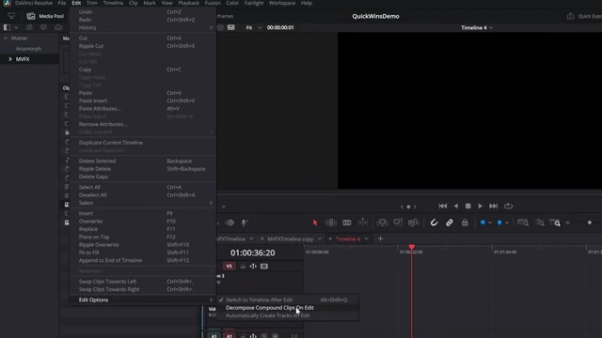The image size is (602, 338).
Task: Activate the Trim Edit Mode tool
Action: (331, 223)
